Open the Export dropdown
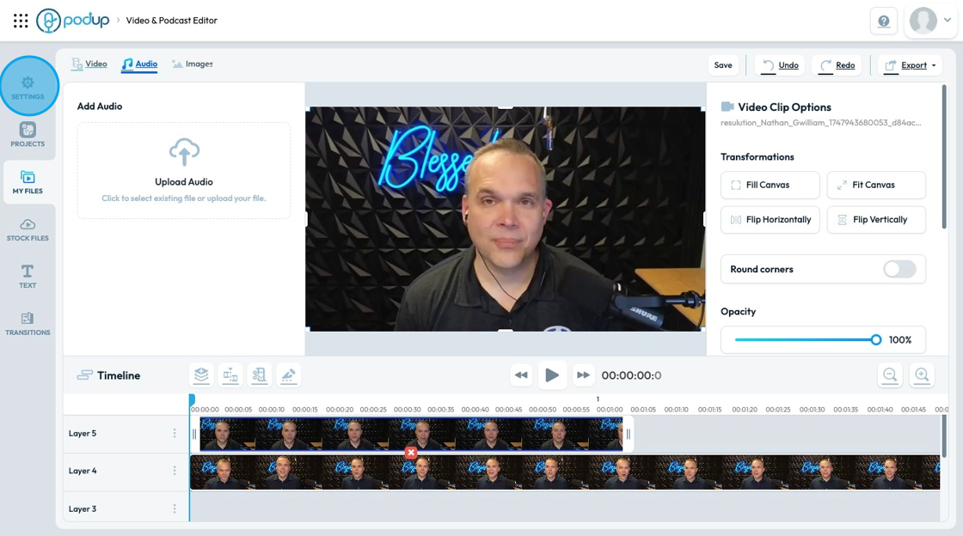 pos(910,65)
